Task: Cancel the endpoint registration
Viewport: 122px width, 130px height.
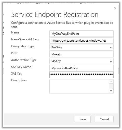Action: click(104, 119)
